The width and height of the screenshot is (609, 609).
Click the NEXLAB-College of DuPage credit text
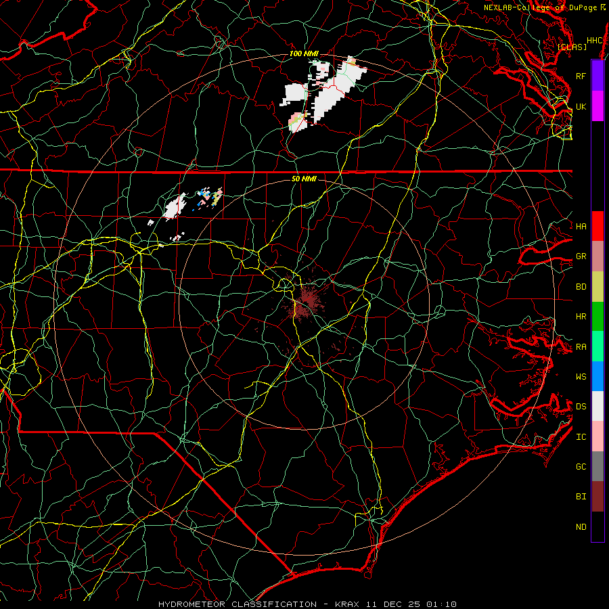point(541,7)
